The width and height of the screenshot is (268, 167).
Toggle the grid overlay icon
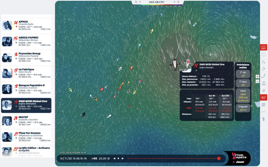click(263, 105)
